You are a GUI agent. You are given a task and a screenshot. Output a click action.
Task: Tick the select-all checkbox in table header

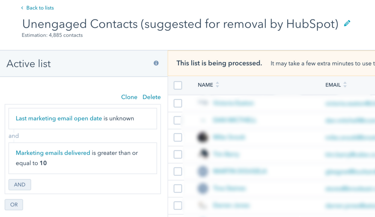pyautogui.click(x=178, y=85)
